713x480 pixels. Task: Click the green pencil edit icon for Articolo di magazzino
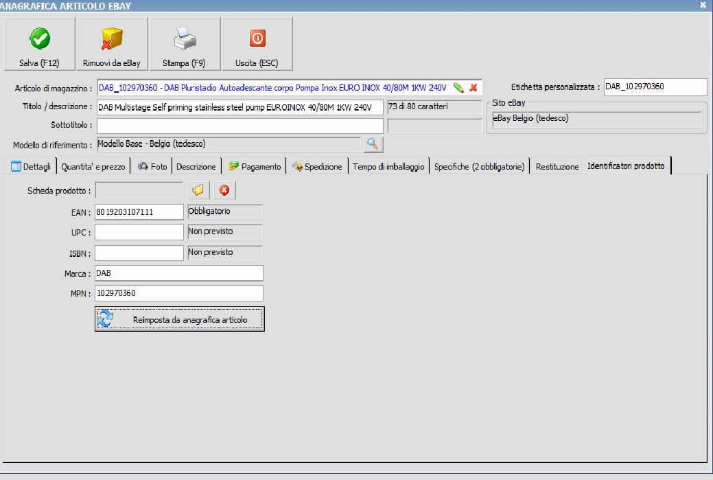coord(458,88)
